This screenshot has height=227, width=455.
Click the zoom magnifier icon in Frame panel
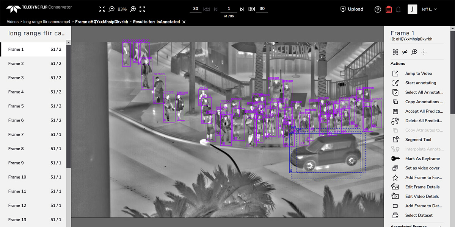414,52
